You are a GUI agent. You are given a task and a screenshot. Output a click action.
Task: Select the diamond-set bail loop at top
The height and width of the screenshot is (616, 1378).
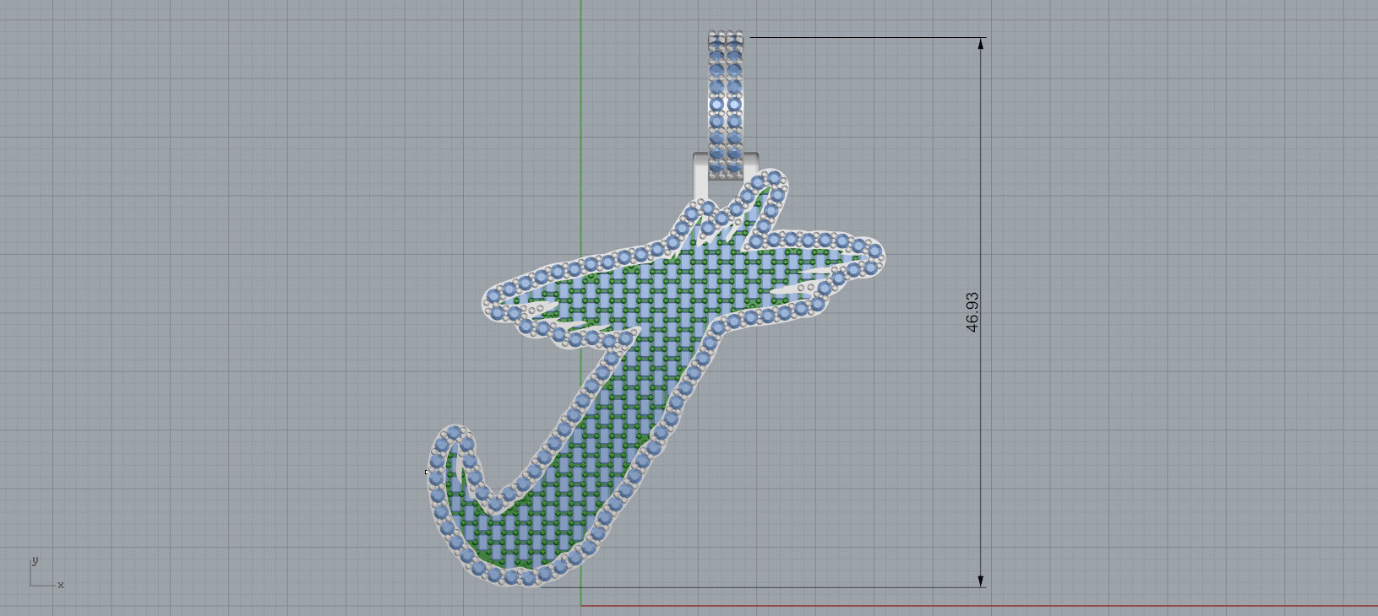727,105
